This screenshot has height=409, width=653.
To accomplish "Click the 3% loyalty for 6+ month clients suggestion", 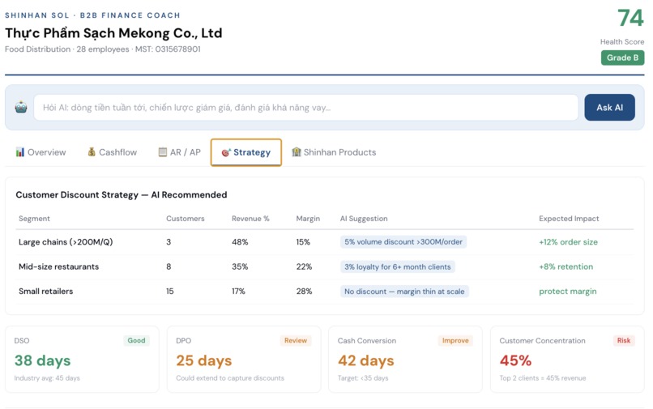I will [397, 266].
